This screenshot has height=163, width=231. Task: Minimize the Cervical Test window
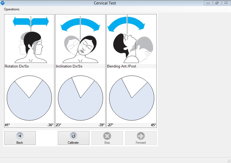click(x=208, y=3)
